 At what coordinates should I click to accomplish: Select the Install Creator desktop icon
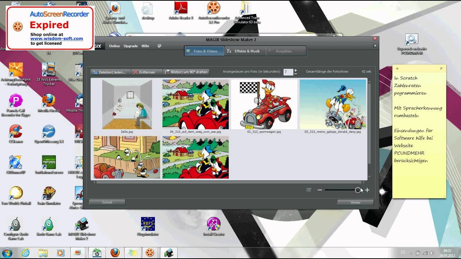pyautogui.click(x=214, y=227)
